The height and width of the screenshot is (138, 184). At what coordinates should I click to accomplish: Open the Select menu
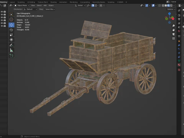coord(39,5)
